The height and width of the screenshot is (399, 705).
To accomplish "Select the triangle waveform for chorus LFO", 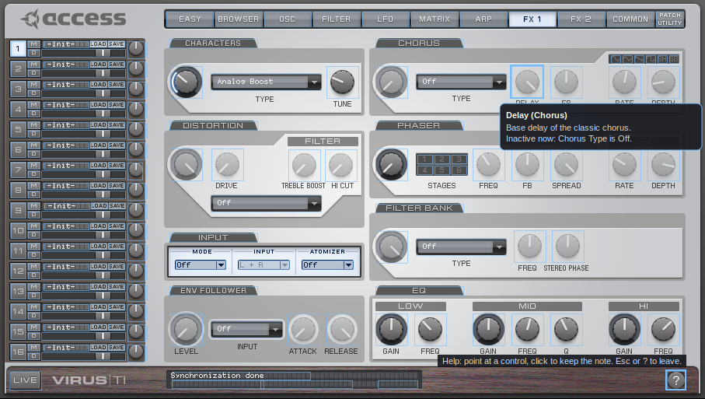I will [x=626, y=59].
